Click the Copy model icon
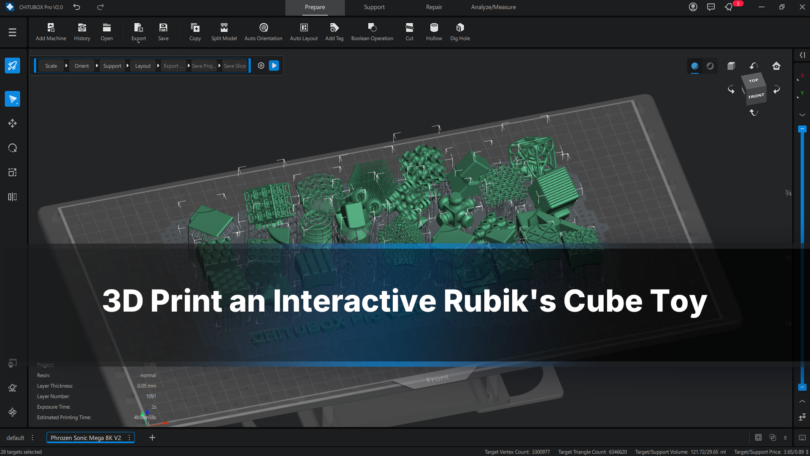The height and width of the screenshot is (456, 810). click(x=195, y=28)
